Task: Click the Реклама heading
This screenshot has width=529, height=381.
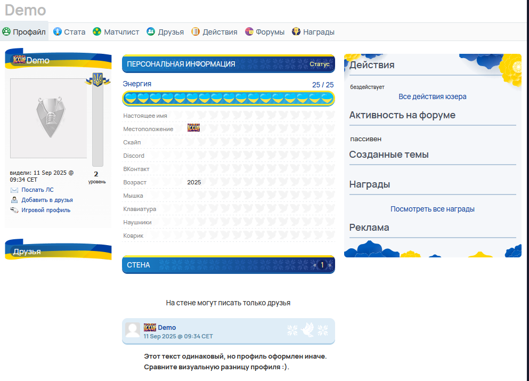Action: click(x=369, y=228)
